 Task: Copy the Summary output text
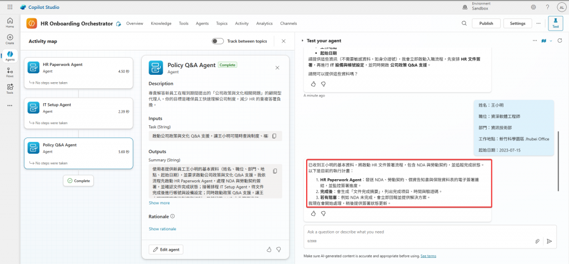[x=274, y=171]
